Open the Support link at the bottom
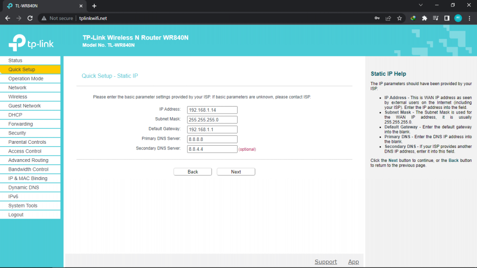The height and width of the screenshot is (268, 477). 326,261
